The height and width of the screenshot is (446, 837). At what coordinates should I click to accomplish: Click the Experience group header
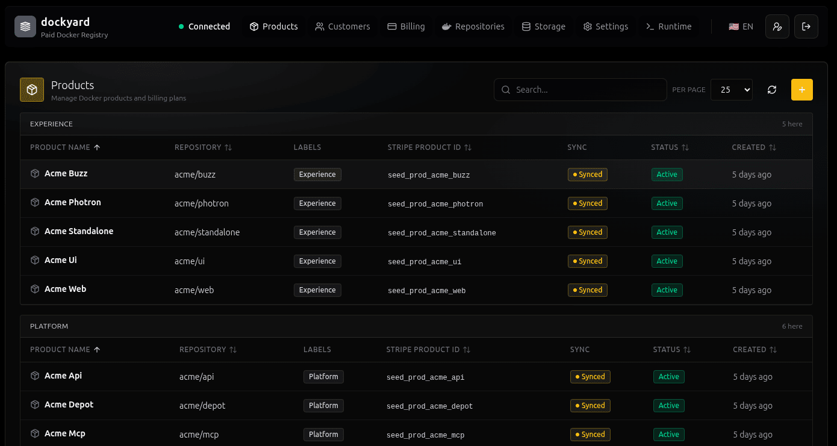coord(416,124)
